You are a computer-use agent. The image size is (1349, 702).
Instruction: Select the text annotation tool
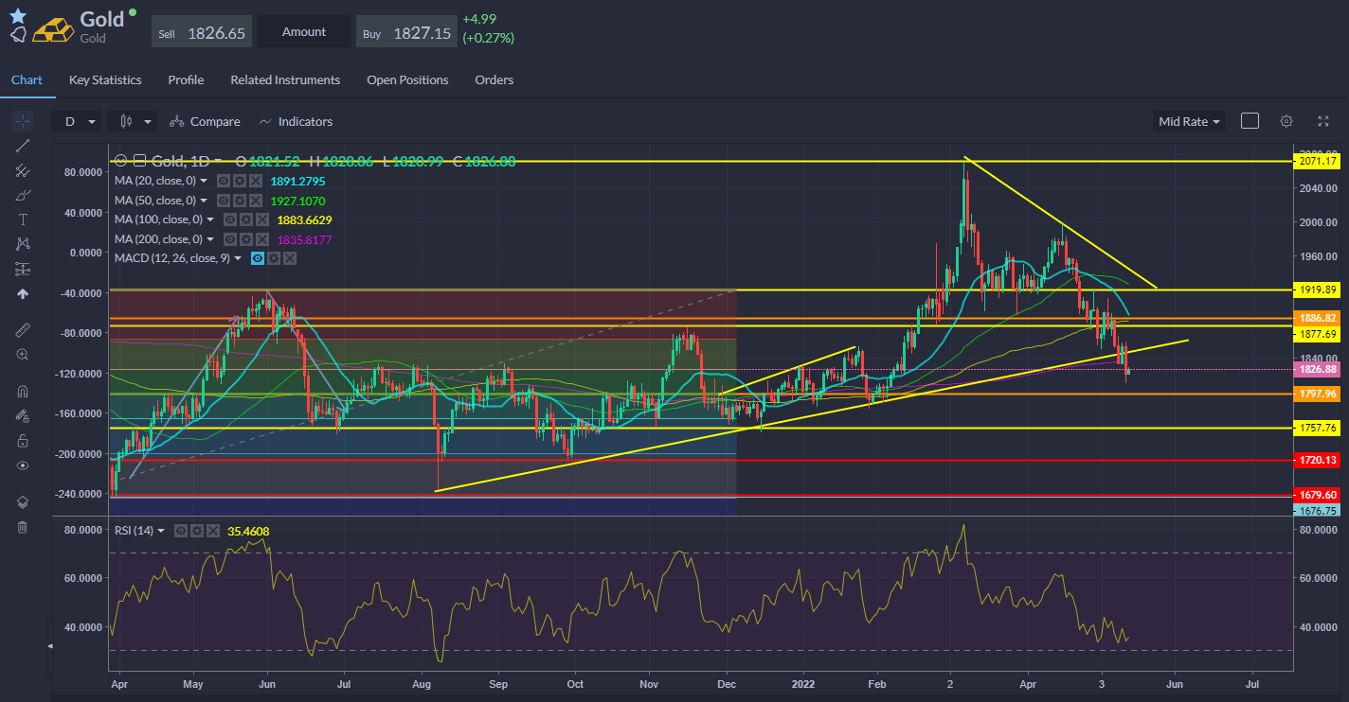[x=23, y=219]
